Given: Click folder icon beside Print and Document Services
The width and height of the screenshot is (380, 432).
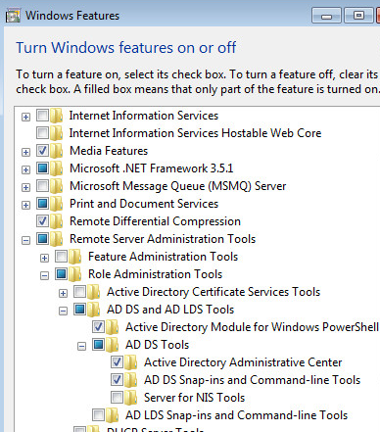Looking at the screenshot, I should point(57,204).
